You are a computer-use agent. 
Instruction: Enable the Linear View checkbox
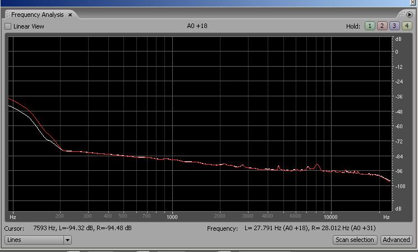8,26
